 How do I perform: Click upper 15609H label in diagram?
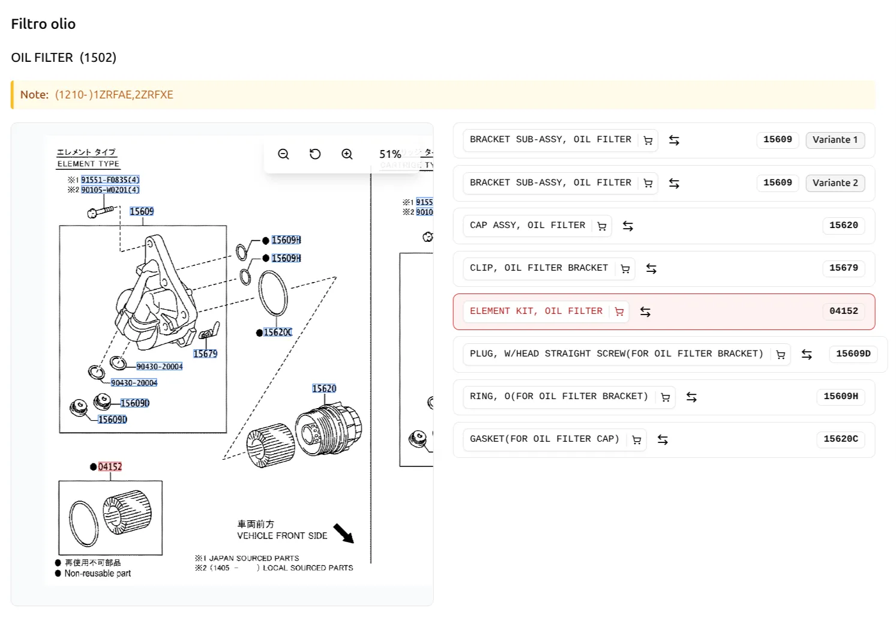click(x=286, y=240)
